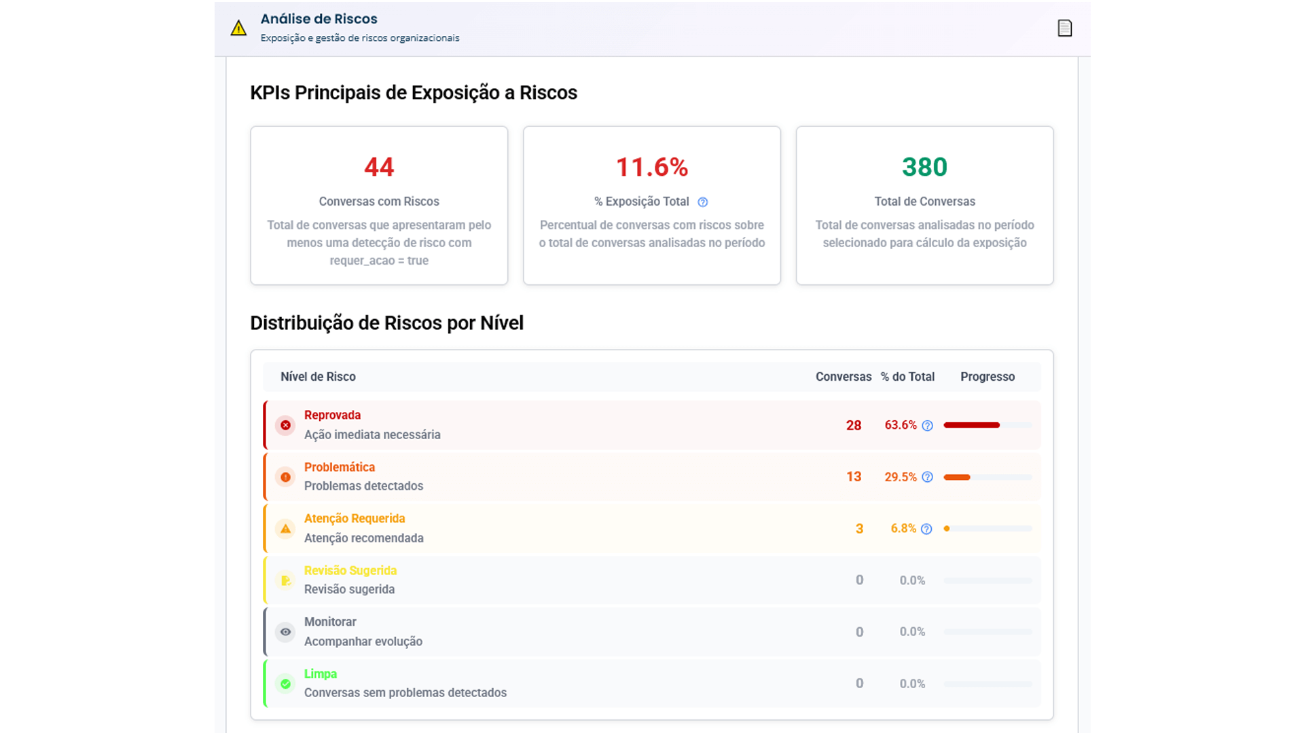Click the green Limpa checkmark icon
Image resolution: width=1304 pixels, height=733 pixels.
[x=285, y=683]
